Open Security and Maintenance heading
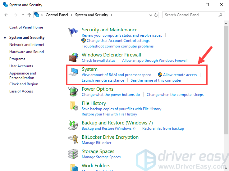 pyautogui.click(x=110, y=30)
